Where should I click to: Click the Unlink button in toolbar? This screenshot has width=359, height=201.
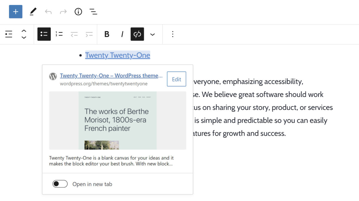click(x=137, y=34)
